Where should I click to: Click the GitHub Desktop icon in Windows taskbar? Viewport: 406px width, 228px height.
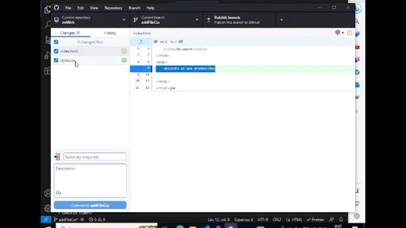(231, 227)
